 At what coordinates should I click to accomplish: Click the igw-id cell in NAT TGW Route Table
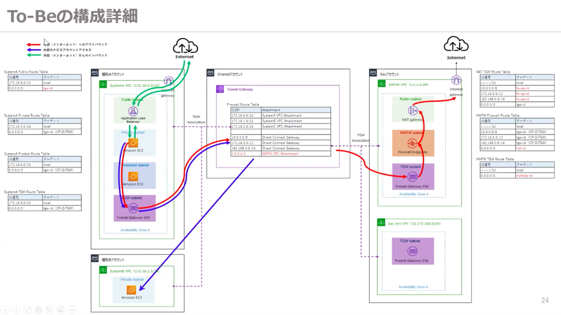(535, 105)
